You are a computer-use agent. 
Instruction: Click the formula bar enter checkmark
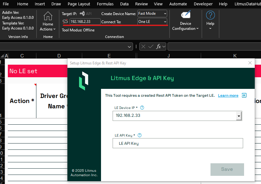(x=151, y=46)
